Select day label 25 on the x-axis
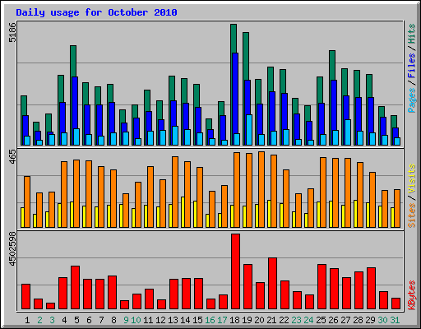This screenshot has height=329, width=421. (x=321, y=320)
